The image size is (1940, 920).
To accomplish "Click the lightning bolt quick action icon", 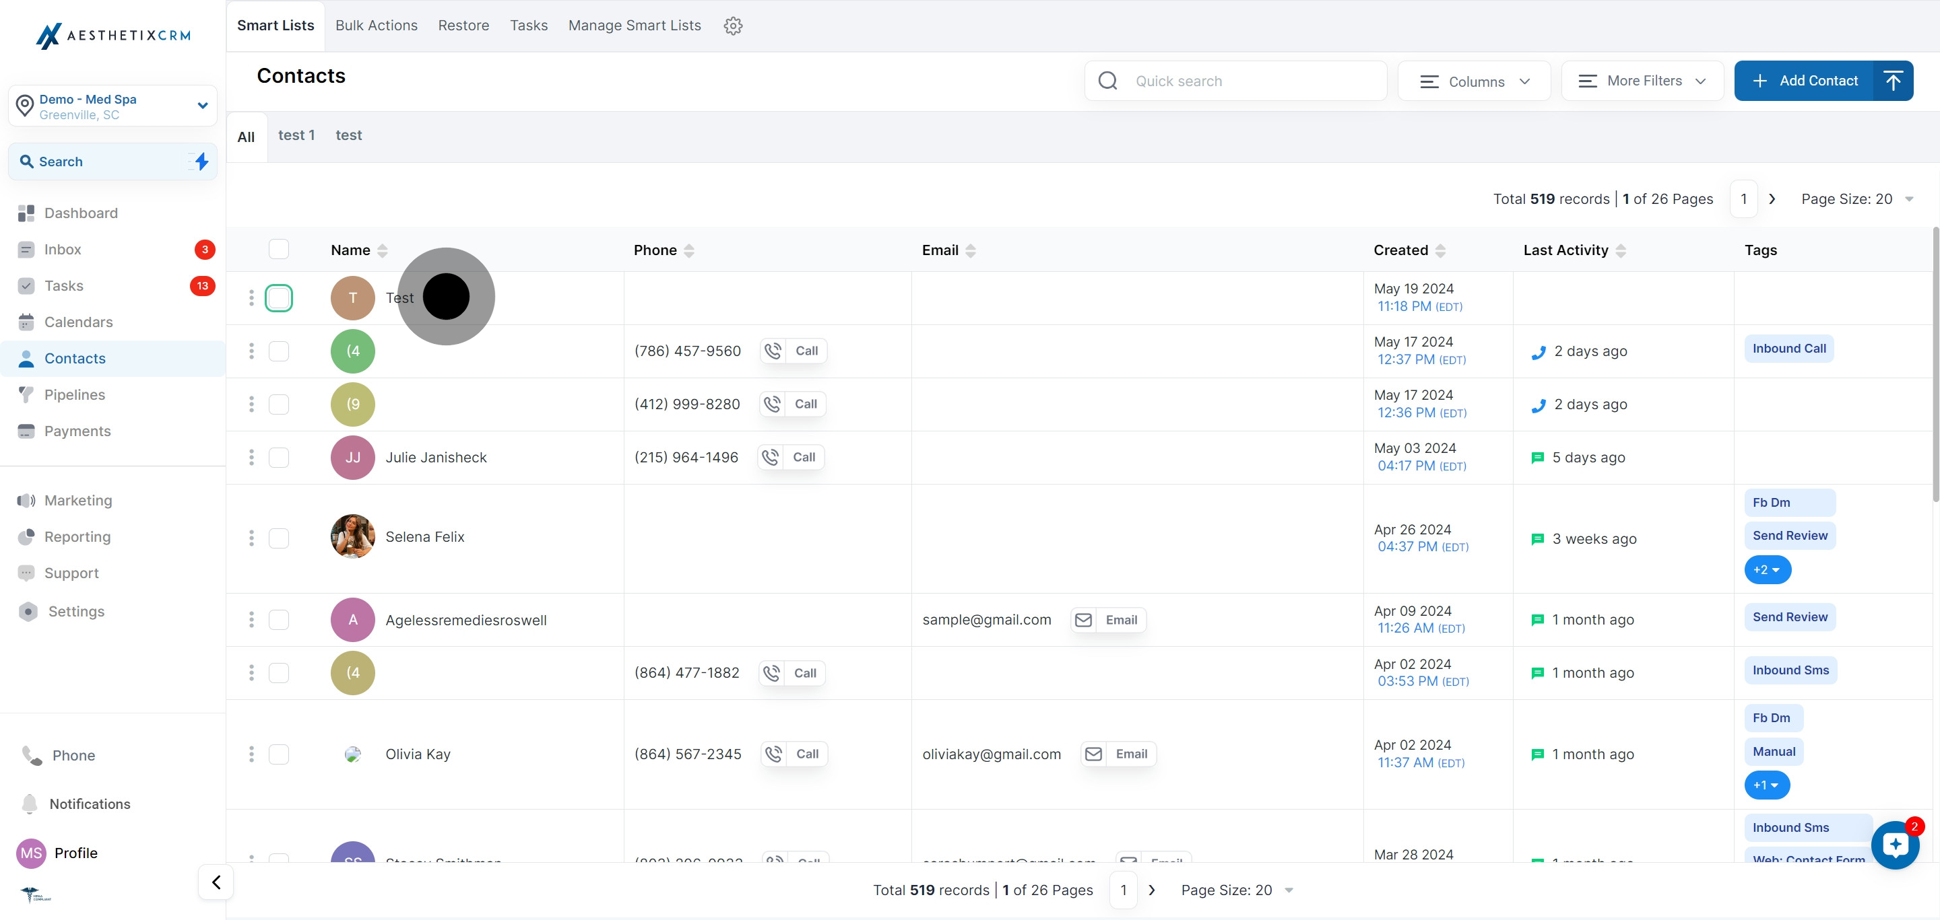I will tap(201, 161).
